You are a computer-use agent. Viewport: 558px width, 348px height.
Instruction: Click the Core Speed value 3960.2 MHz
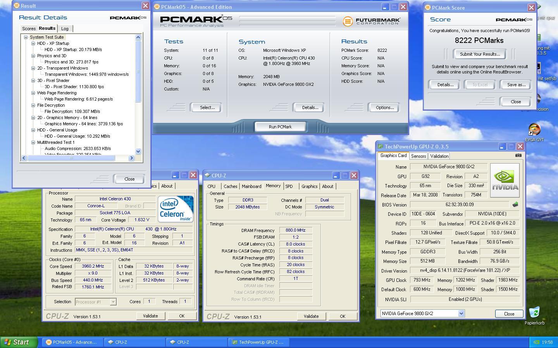point(93,266)
